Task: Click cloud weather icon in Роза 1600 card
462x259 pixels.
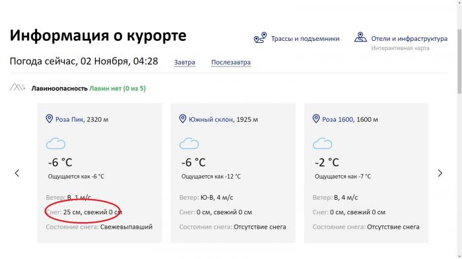Action: tap(322, 143)
